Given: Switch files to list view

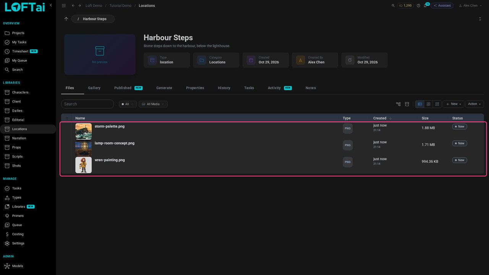Looking at the screenshot, I should tap(420, 104).
